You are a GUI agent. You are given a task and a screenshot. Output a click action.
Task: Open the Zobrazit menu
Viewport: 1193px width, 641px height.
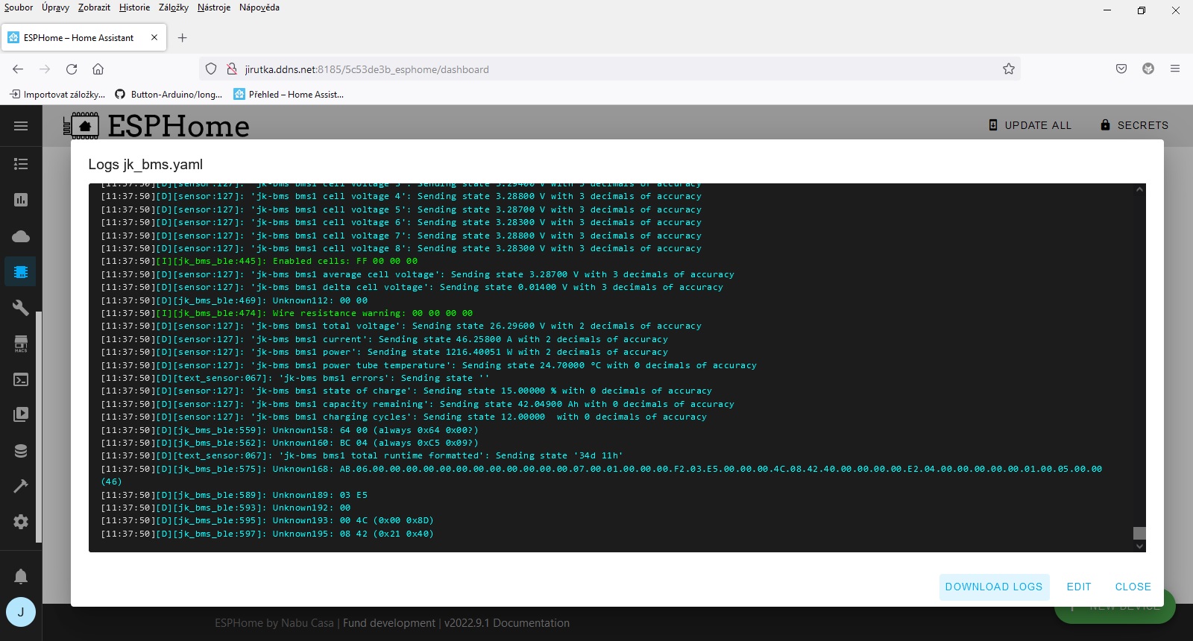pos(94,7)
